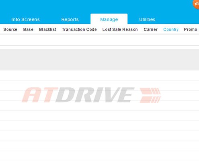Open the Info Screens tab
The height and width of the screenshot is (161, 199).
(x=25, y=20)
